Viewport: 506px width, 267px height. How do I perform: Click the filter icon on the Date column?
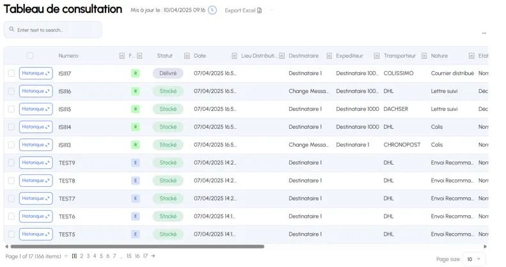[234, 56]
